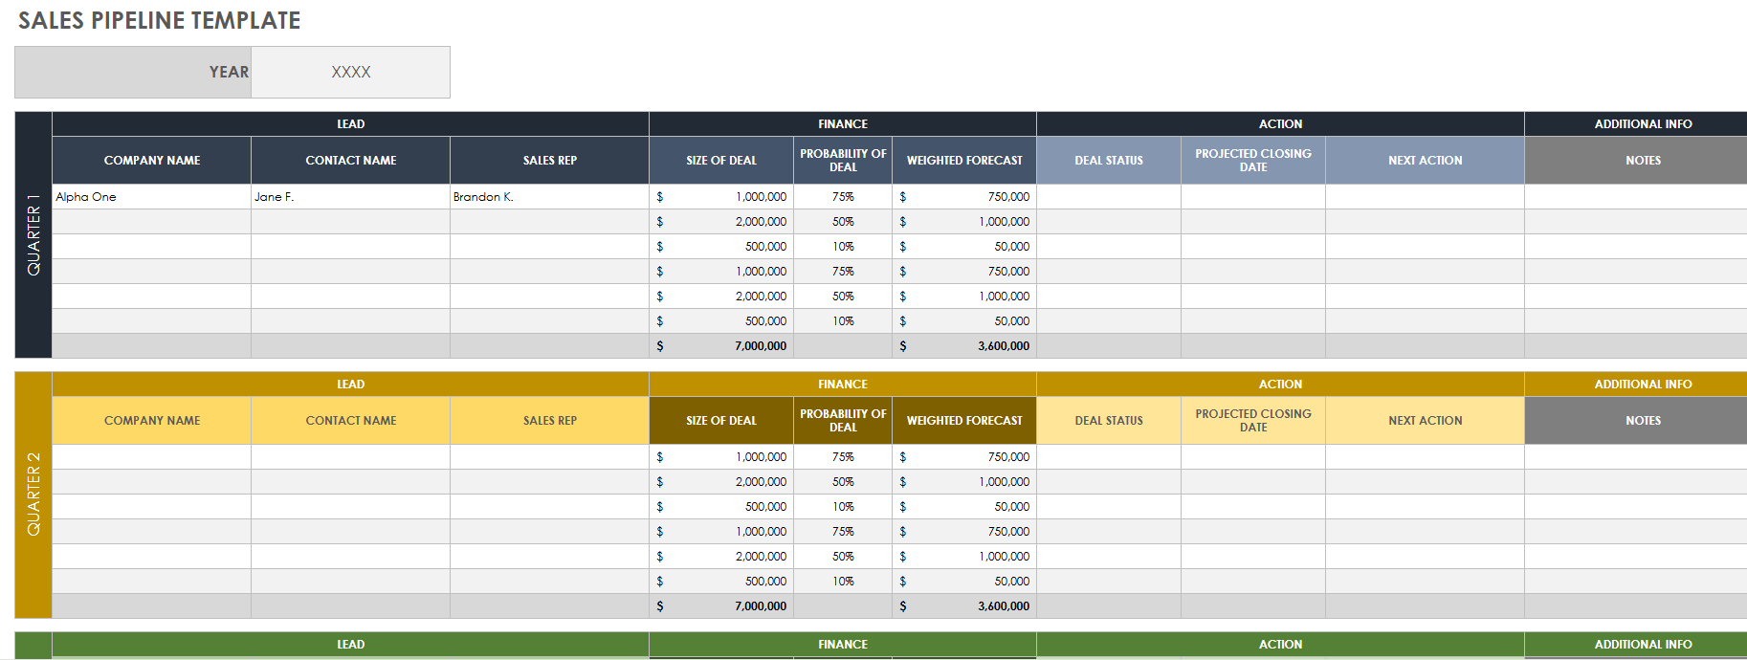
Task: Select the Alpha One company name cell
Action: coord(151,197)
